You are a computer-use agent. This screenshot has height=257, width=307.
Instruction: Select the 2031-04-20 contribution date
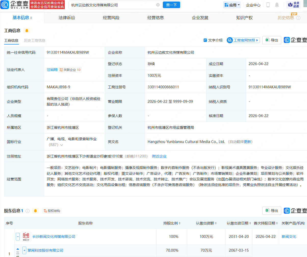coord(239,237)
